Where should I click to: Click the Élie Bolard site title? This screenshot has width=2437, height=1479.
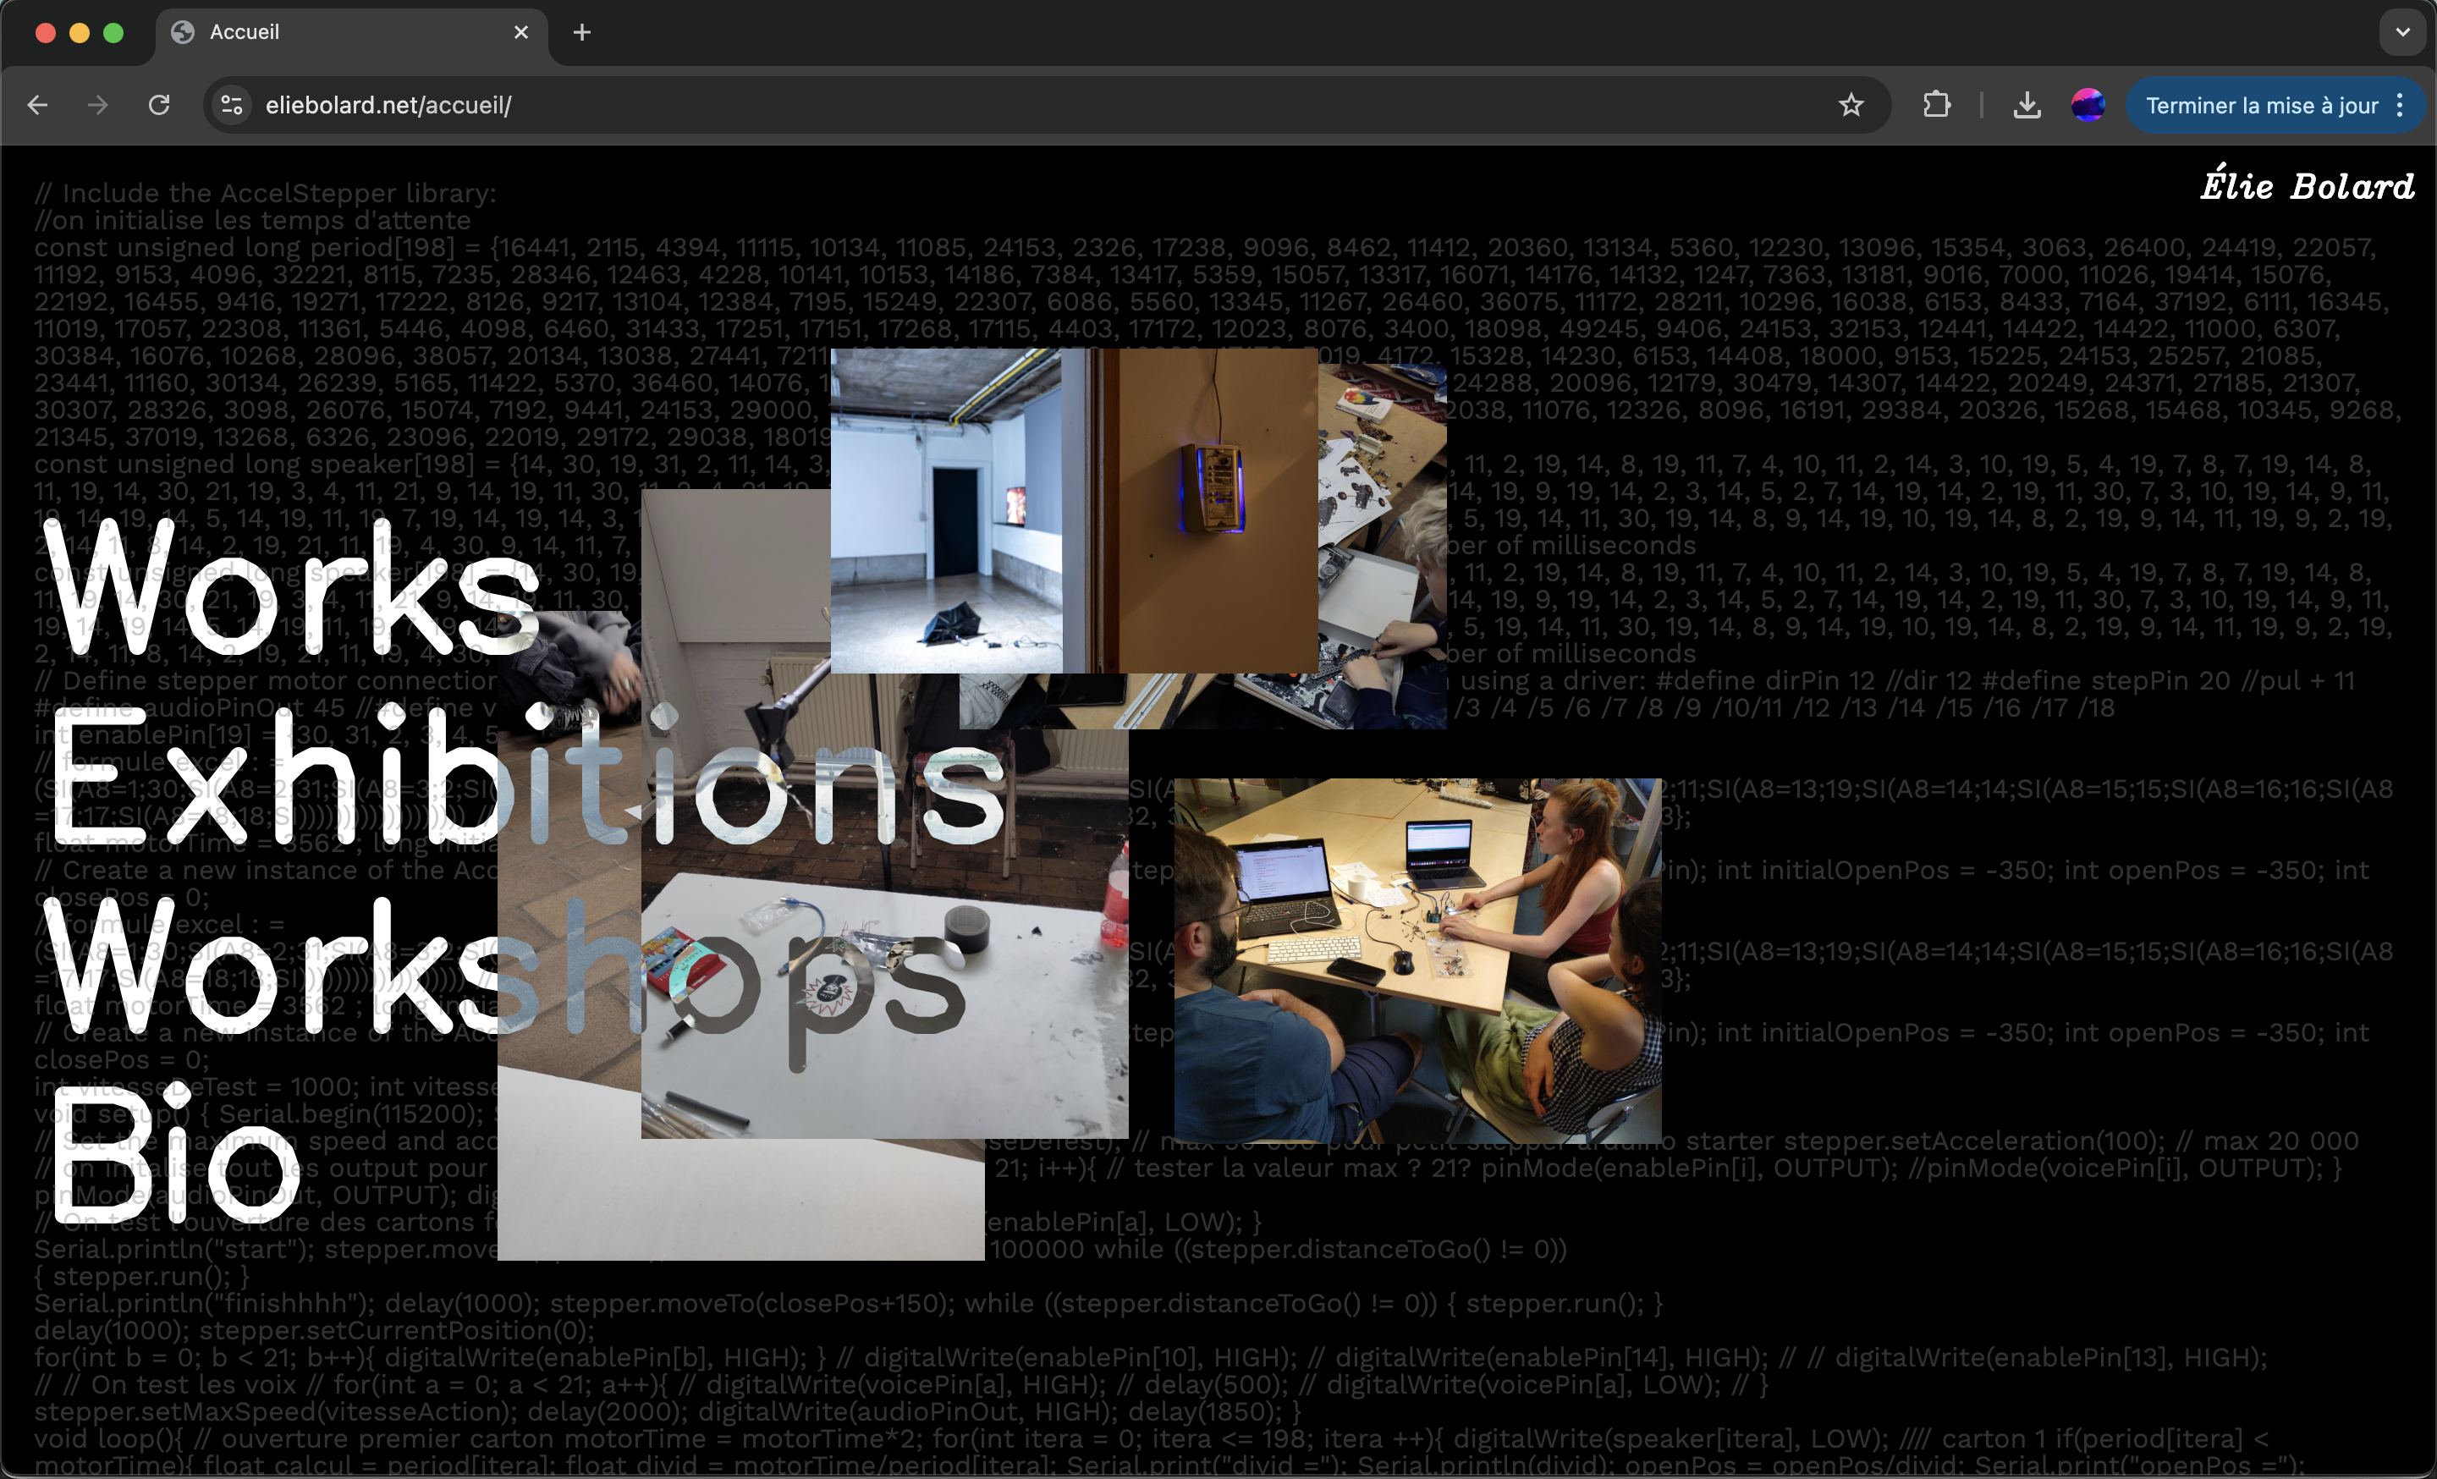tap(2306, 187)
